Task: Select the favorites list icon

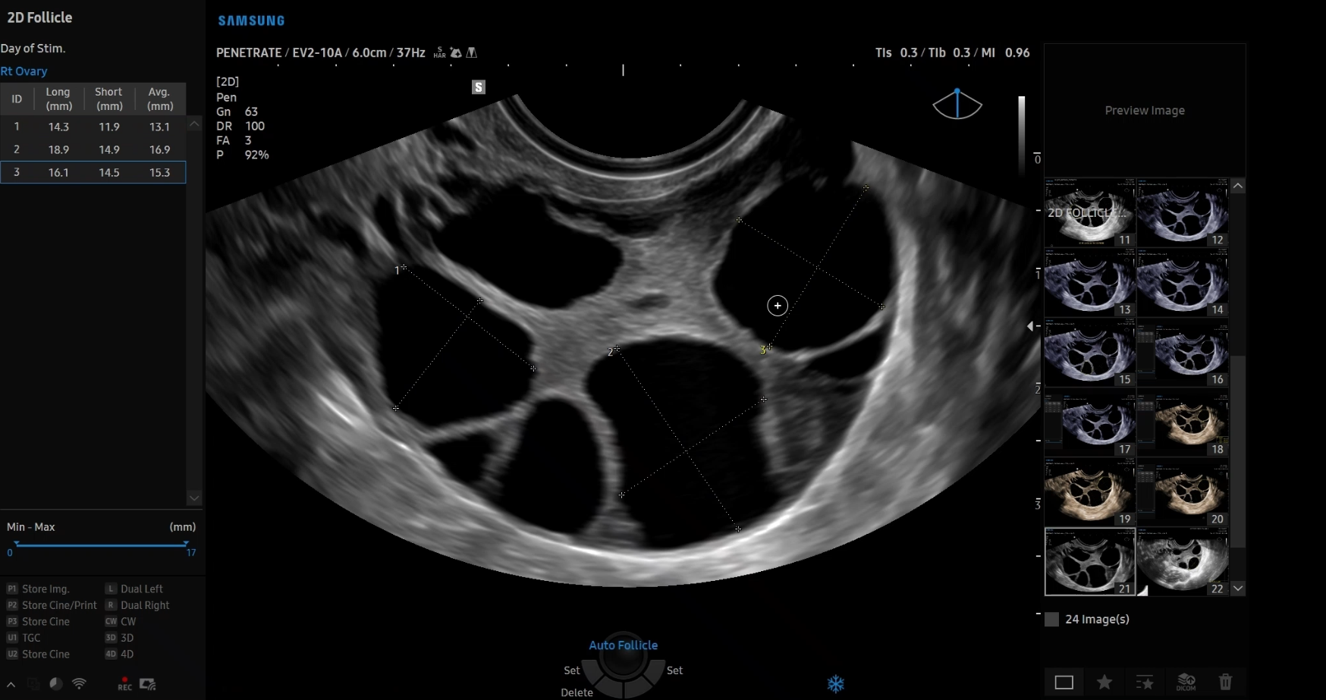Action: [x=1145, y=683]
